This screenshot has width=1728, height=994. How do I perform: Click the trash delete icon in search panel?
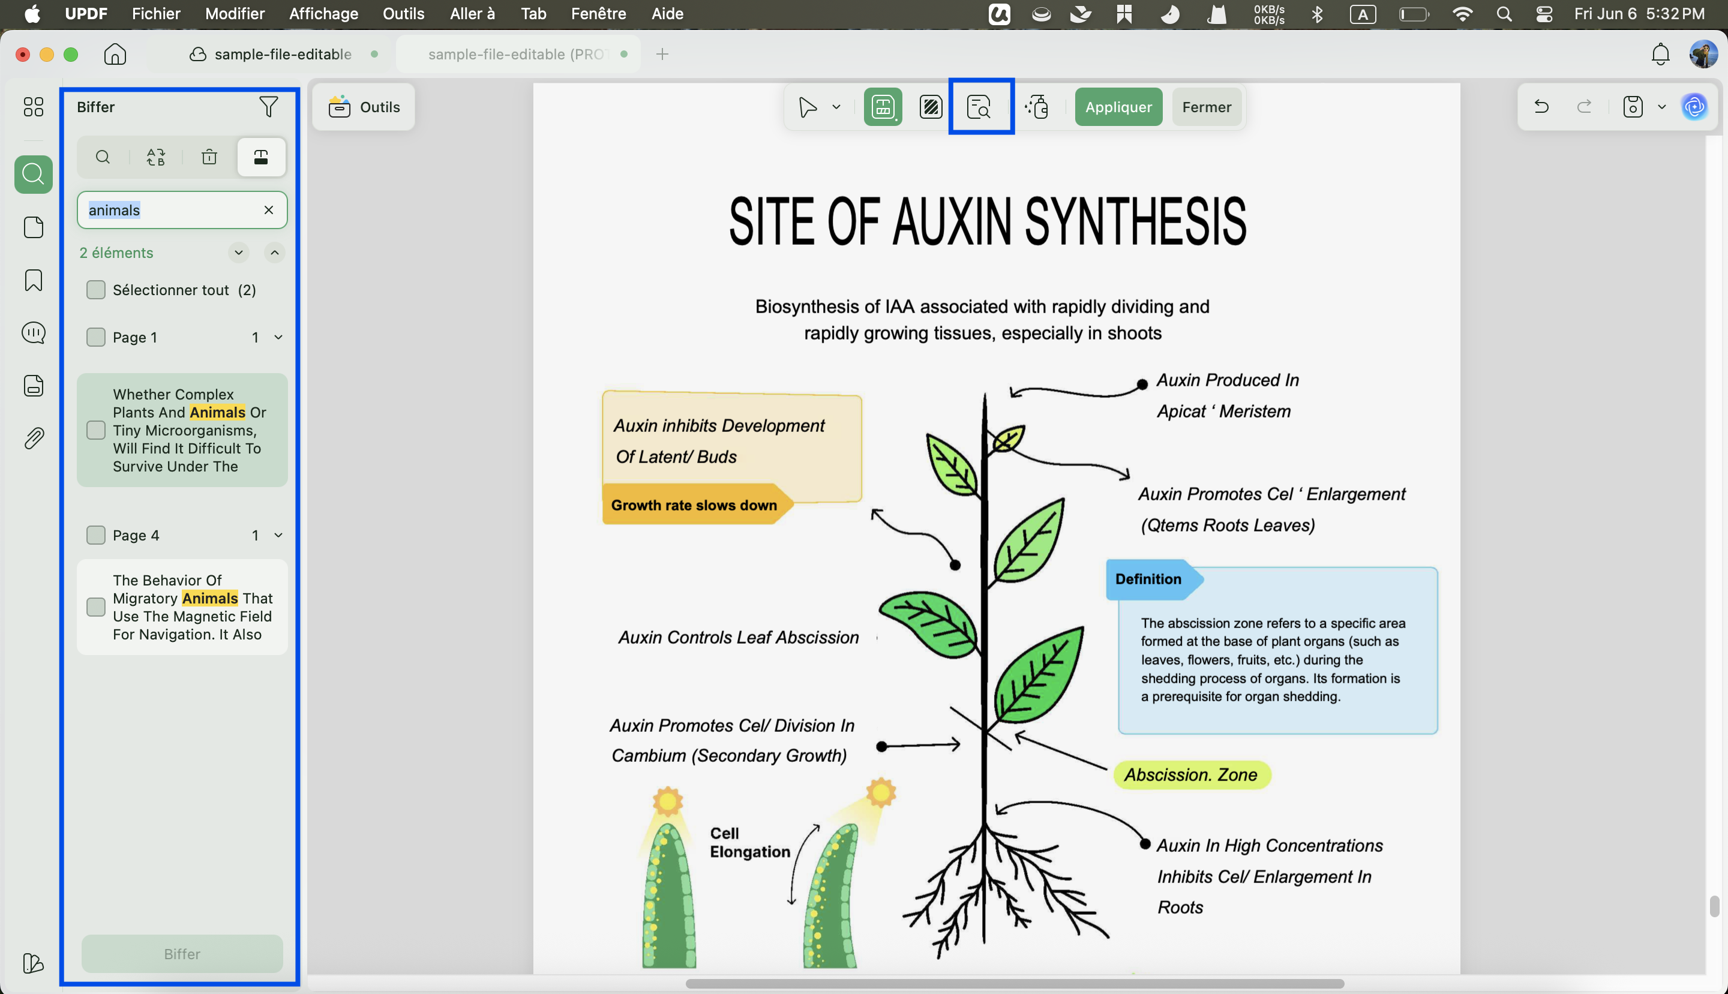coord(209,157)
